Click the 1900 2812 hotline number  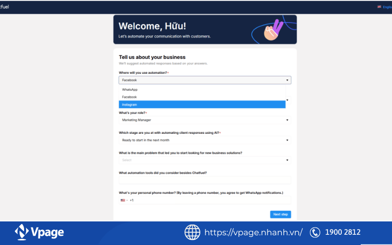pyautogui.click(x=343, y=232)
